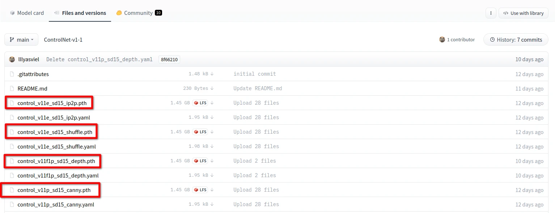Open 'Upload 28 files' commit for ip2p.pth

click(x=256, y=103)
